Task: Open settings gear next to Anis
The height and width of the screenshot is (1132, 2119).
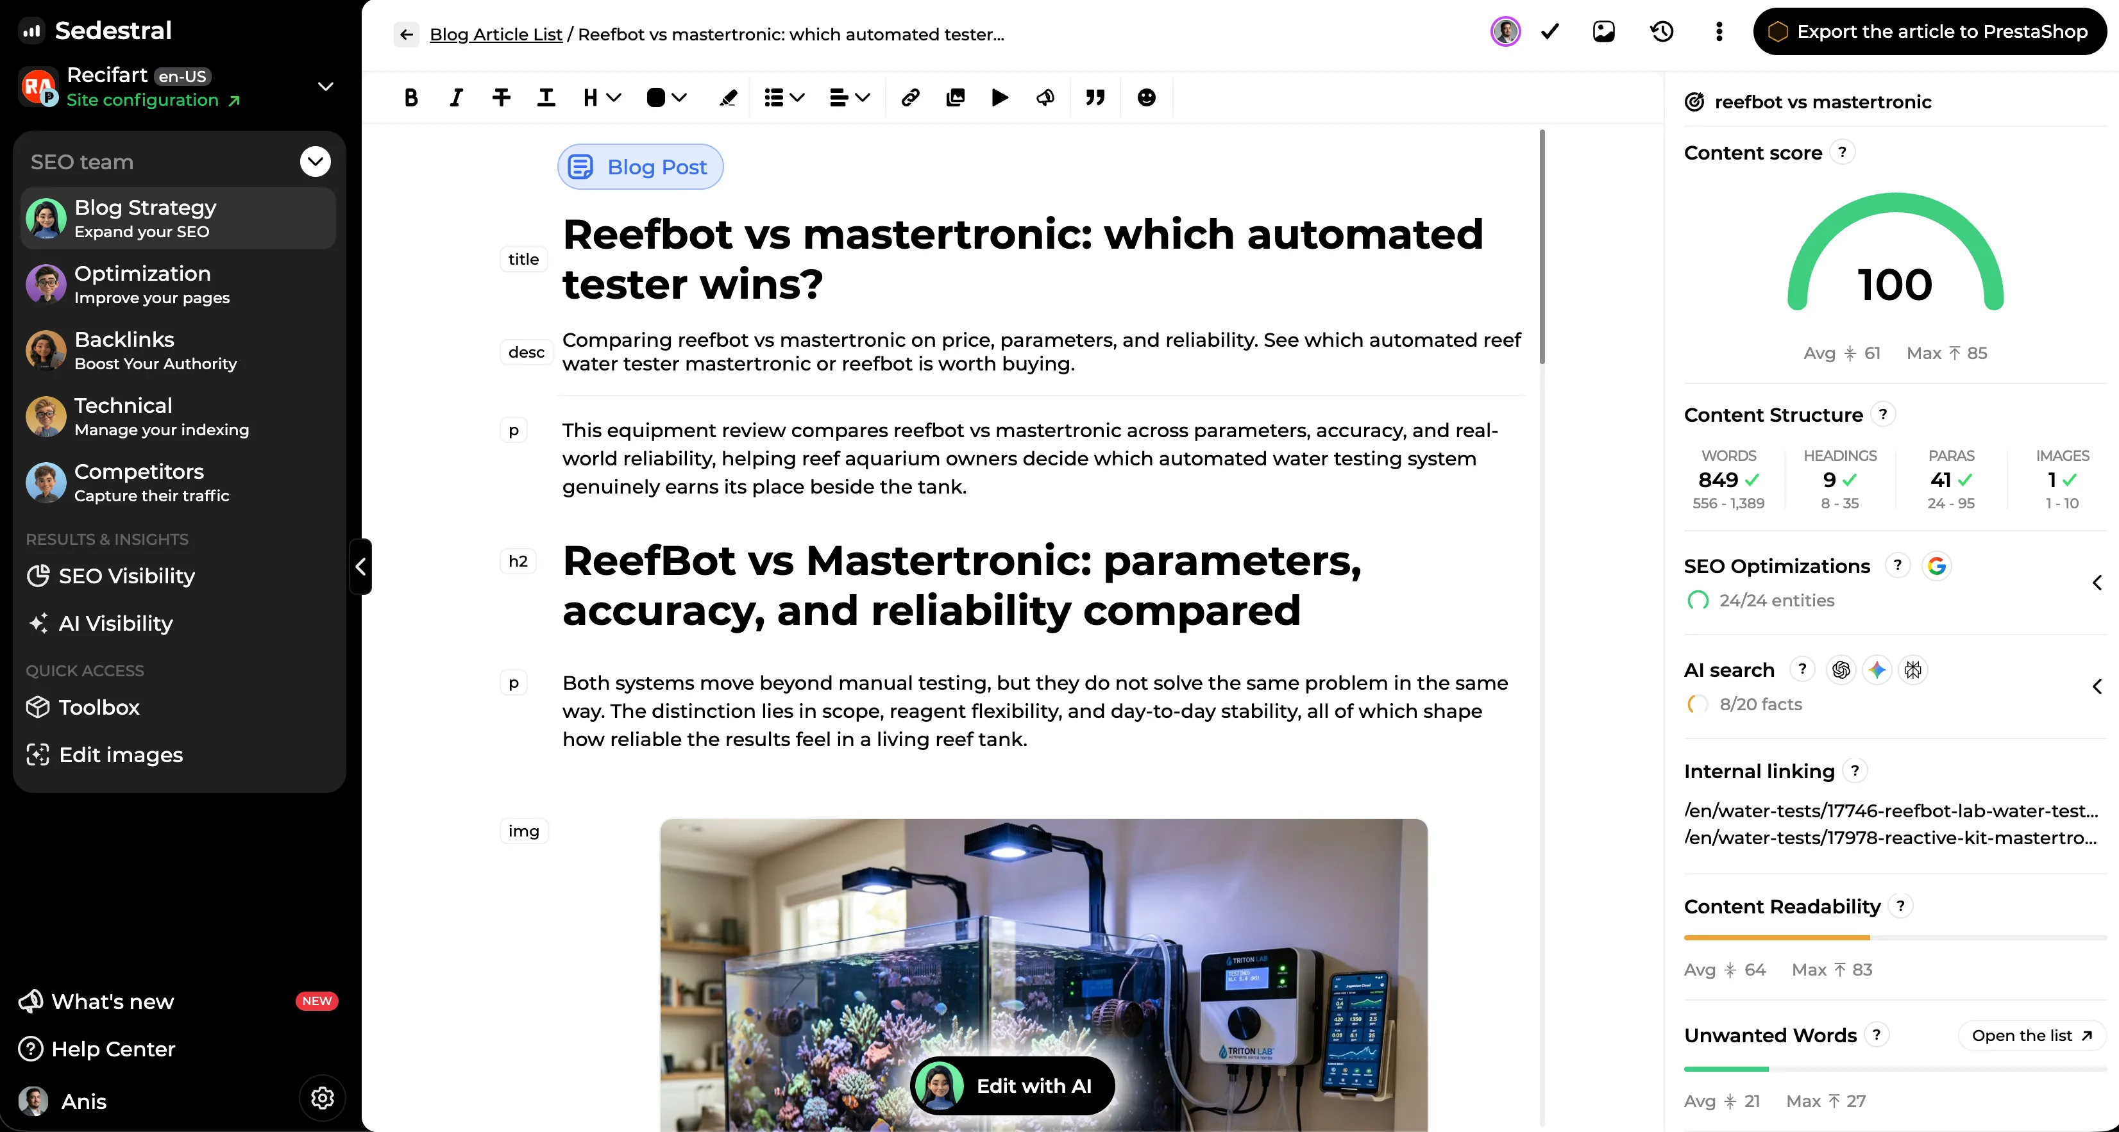Action: tap(323, 1098)
